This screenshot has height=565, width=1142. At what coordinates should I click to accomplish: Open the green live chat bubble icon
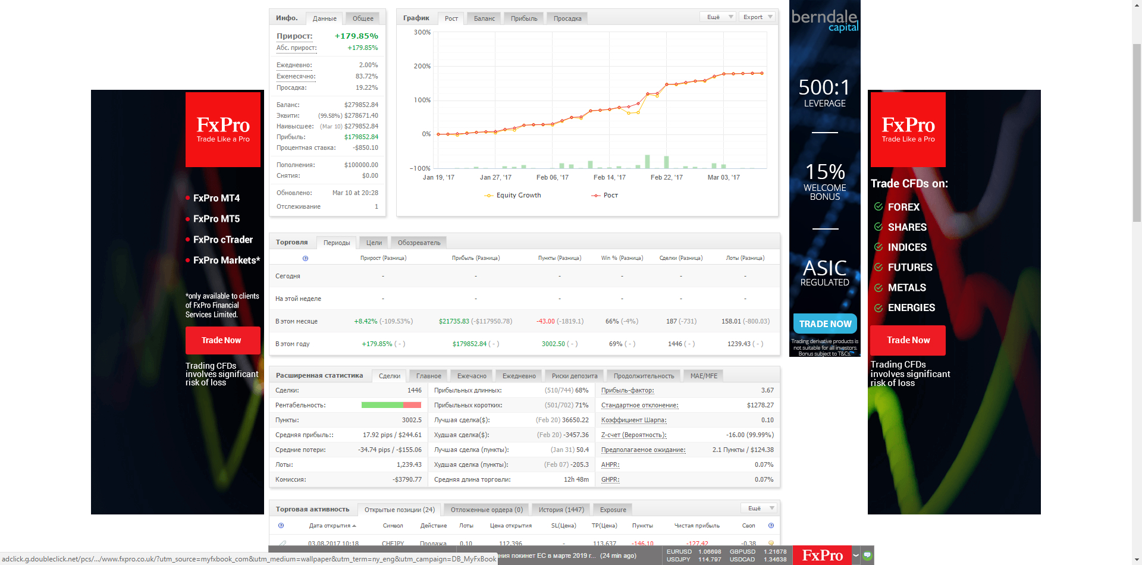pos(867,555)
